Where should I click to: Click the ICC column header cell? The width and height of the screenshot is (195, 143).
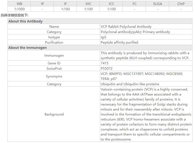point(112,4)
